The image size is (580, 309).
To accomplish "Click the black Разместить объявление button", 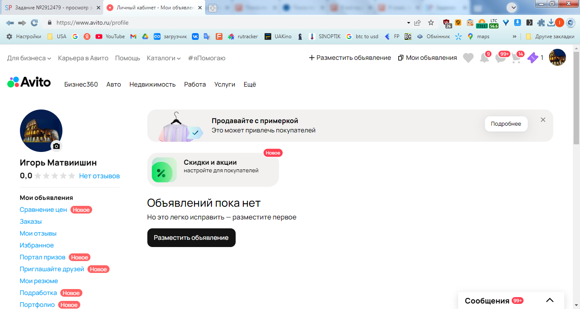I will [x=191, y=238].
